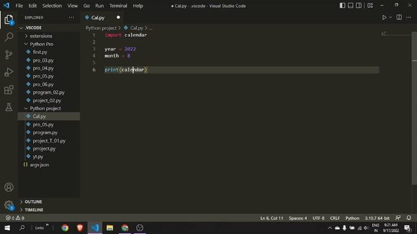Toggle the secondary side bar layout
Screen dimensions: 417x234
(358, 6)
